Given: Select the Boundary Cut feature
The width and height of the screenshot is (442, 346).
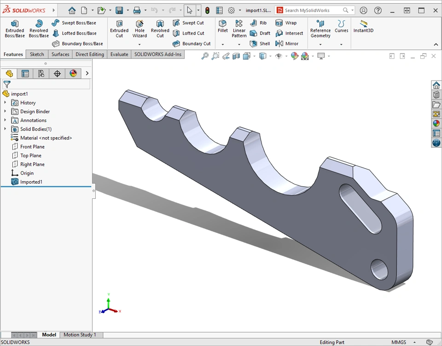Looking at the screenshot, I should (192, 44).
